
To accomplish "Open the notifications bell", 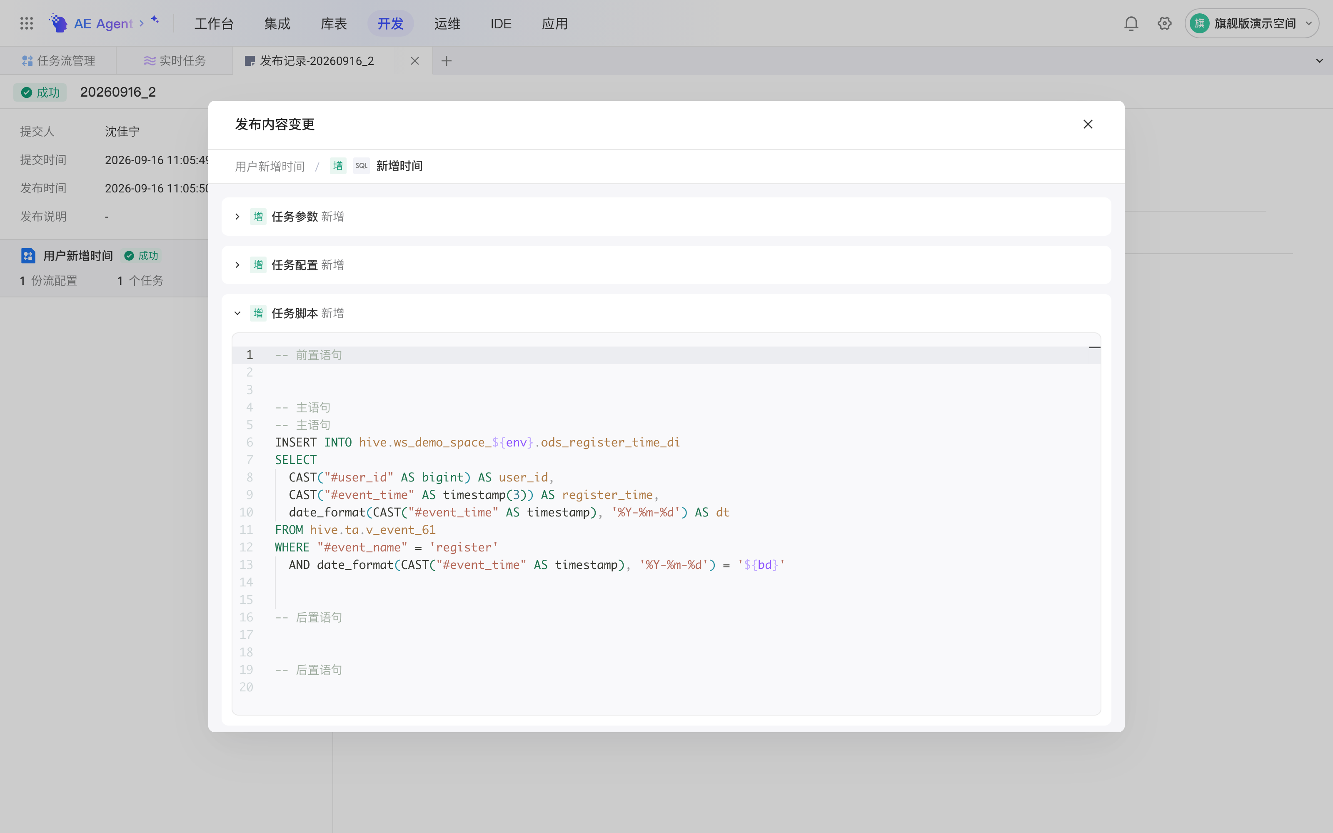I will [1131, 23].
